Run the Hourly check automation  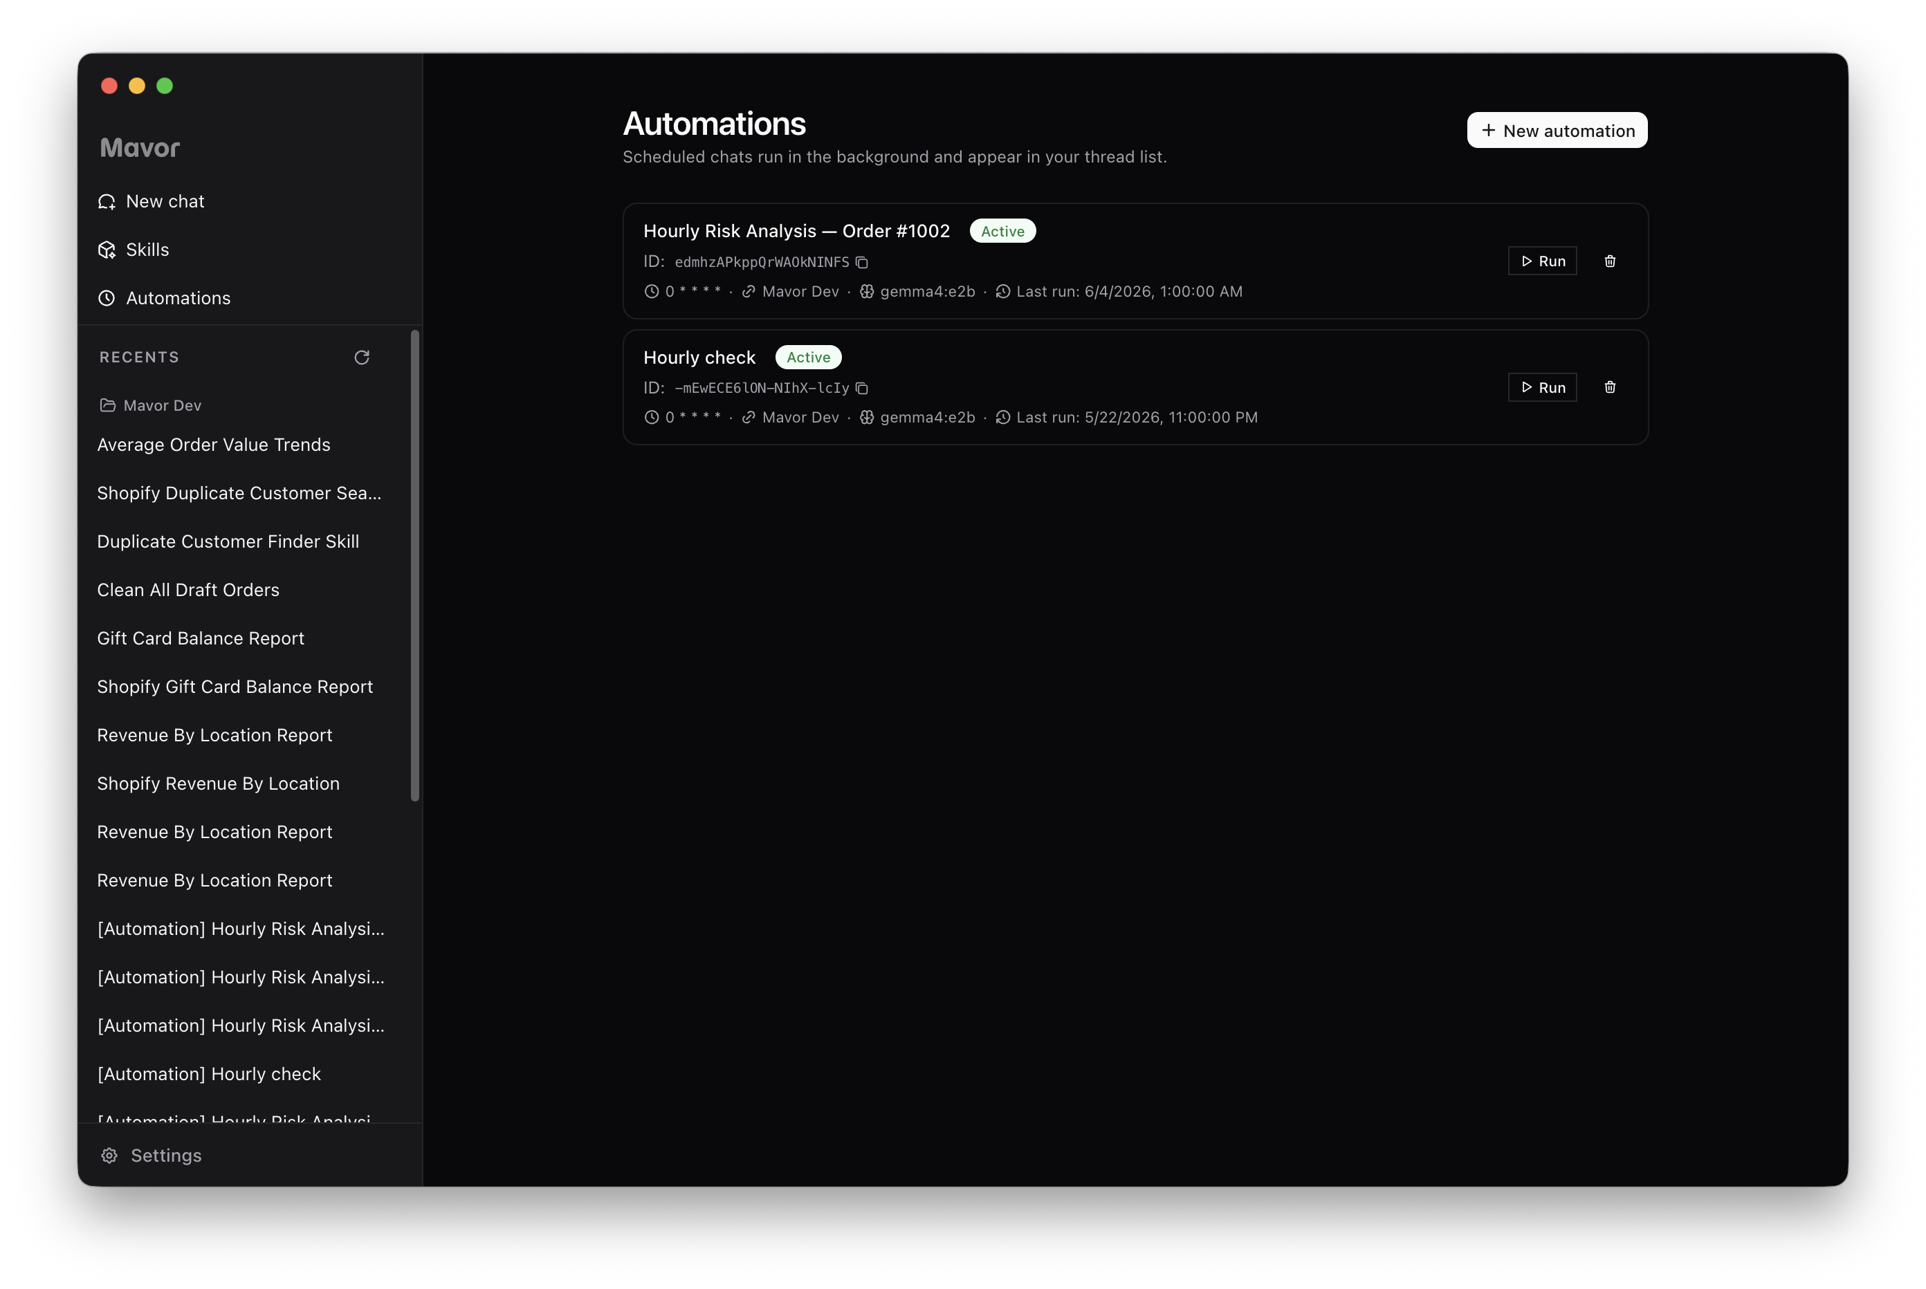pyautogui.click(x=1542, y=387)
